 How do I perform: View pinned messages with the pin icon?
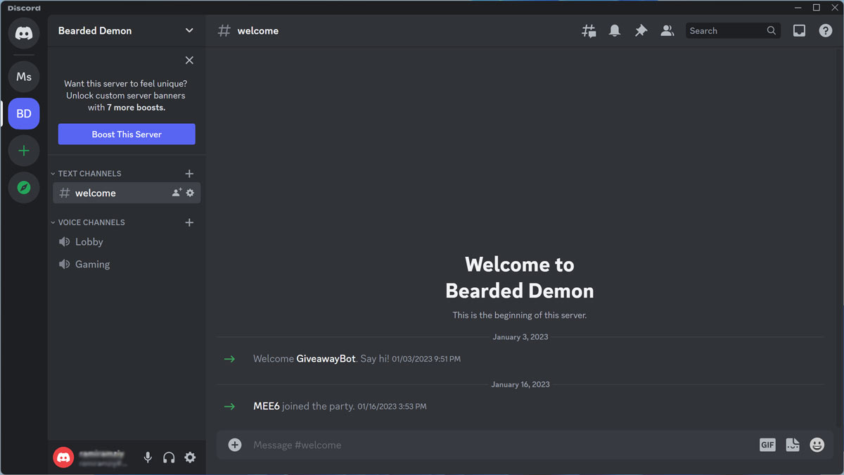[641, 30]
